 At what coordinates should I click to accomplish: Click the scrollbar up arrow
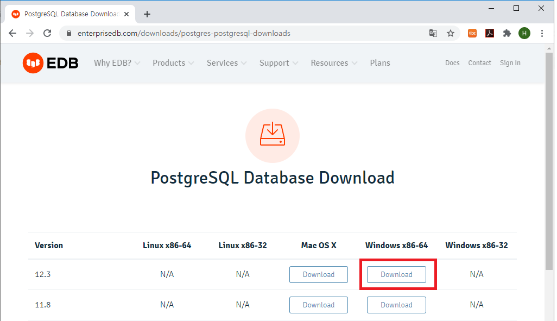click(549, 48)
